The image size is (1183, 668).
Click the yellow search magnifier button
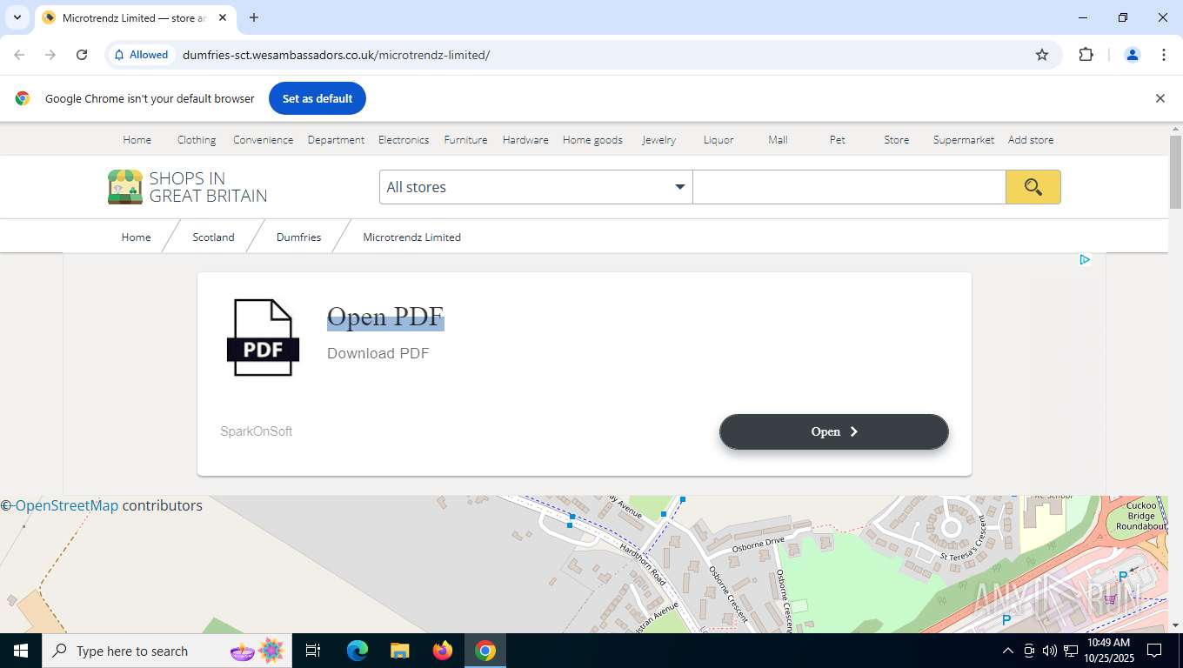point(1033,187)
